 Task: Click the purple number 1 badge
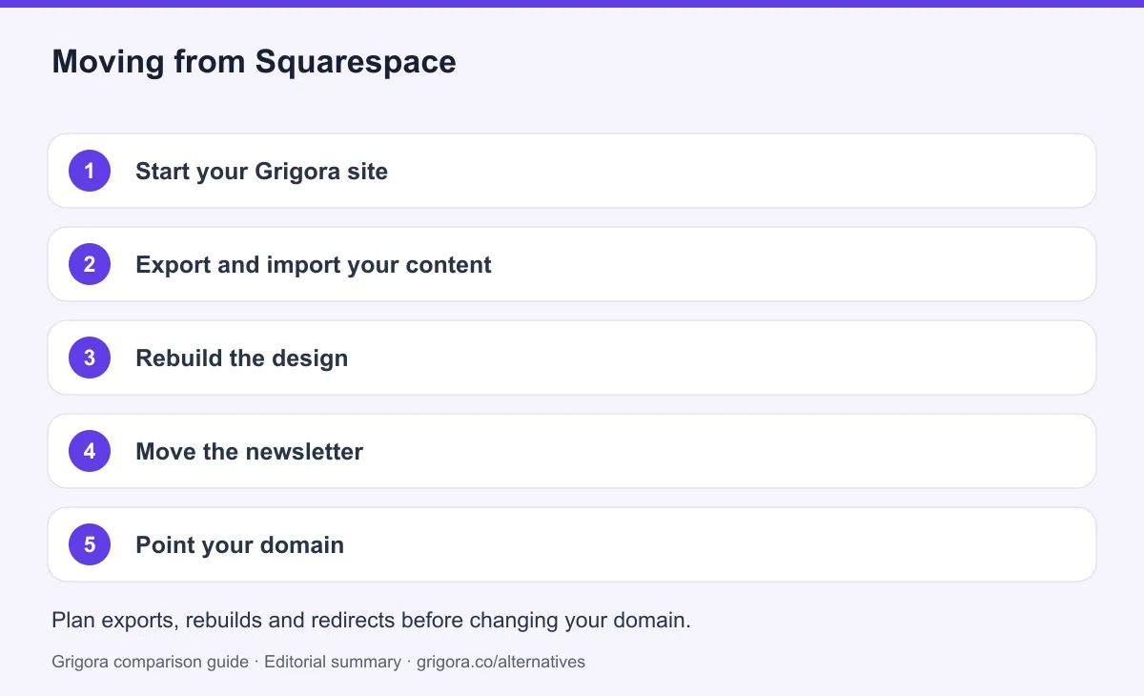(x=90, y=171)
